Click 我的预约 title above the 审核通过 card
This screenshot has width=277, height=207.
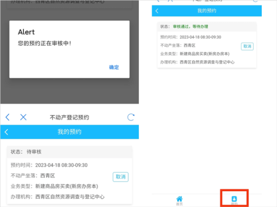click(x=207, y=11)
